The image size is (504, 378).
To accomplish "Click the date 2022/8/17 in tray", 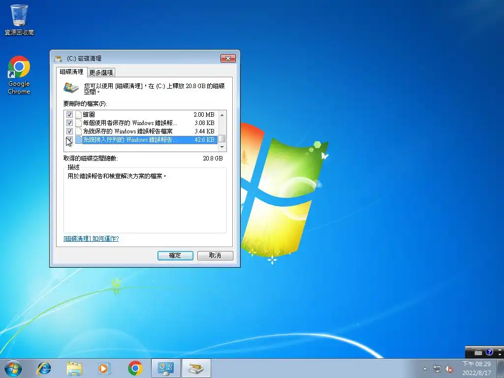I will tap(476, 373).
